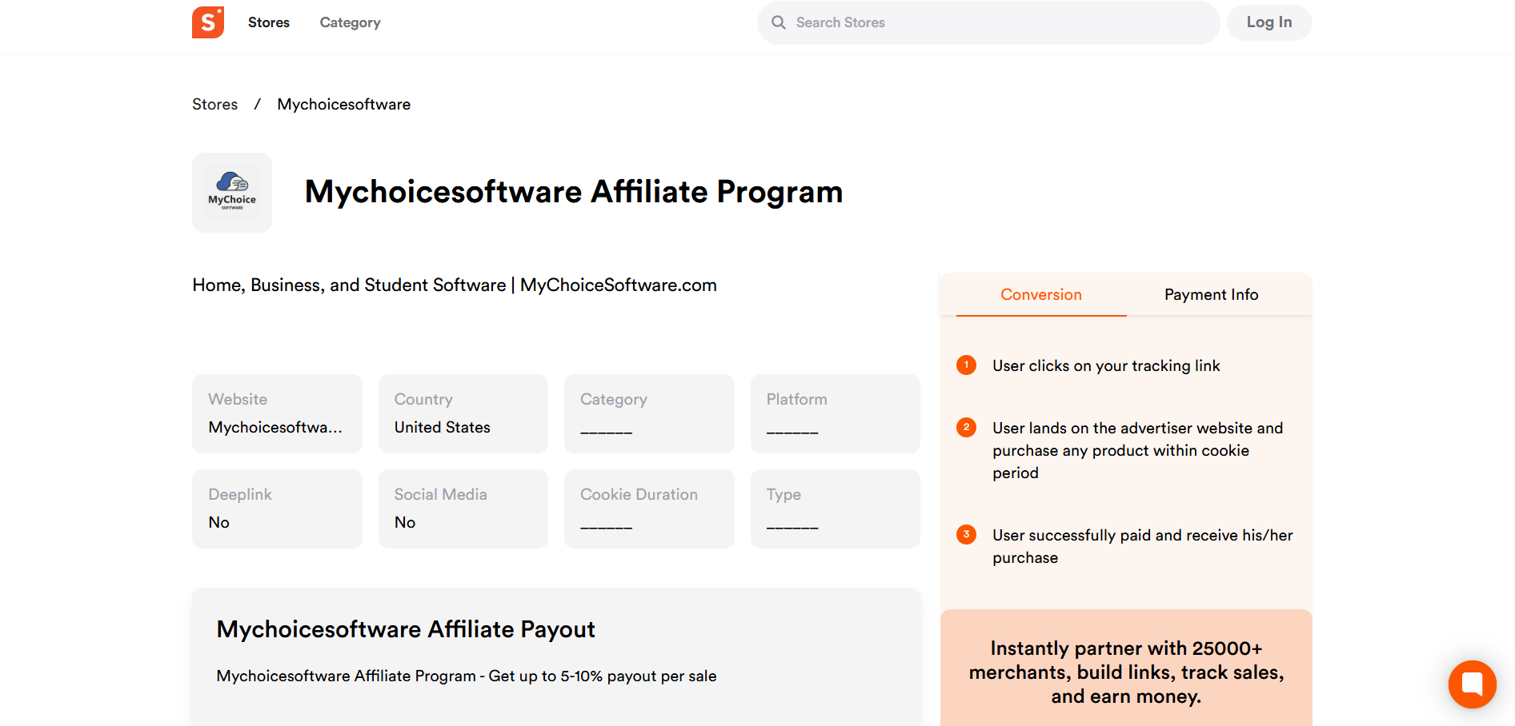The height and width of the screenshot is (726, 1515).
Task: Click the orange S site logo
Action: (x=208, y=22)
